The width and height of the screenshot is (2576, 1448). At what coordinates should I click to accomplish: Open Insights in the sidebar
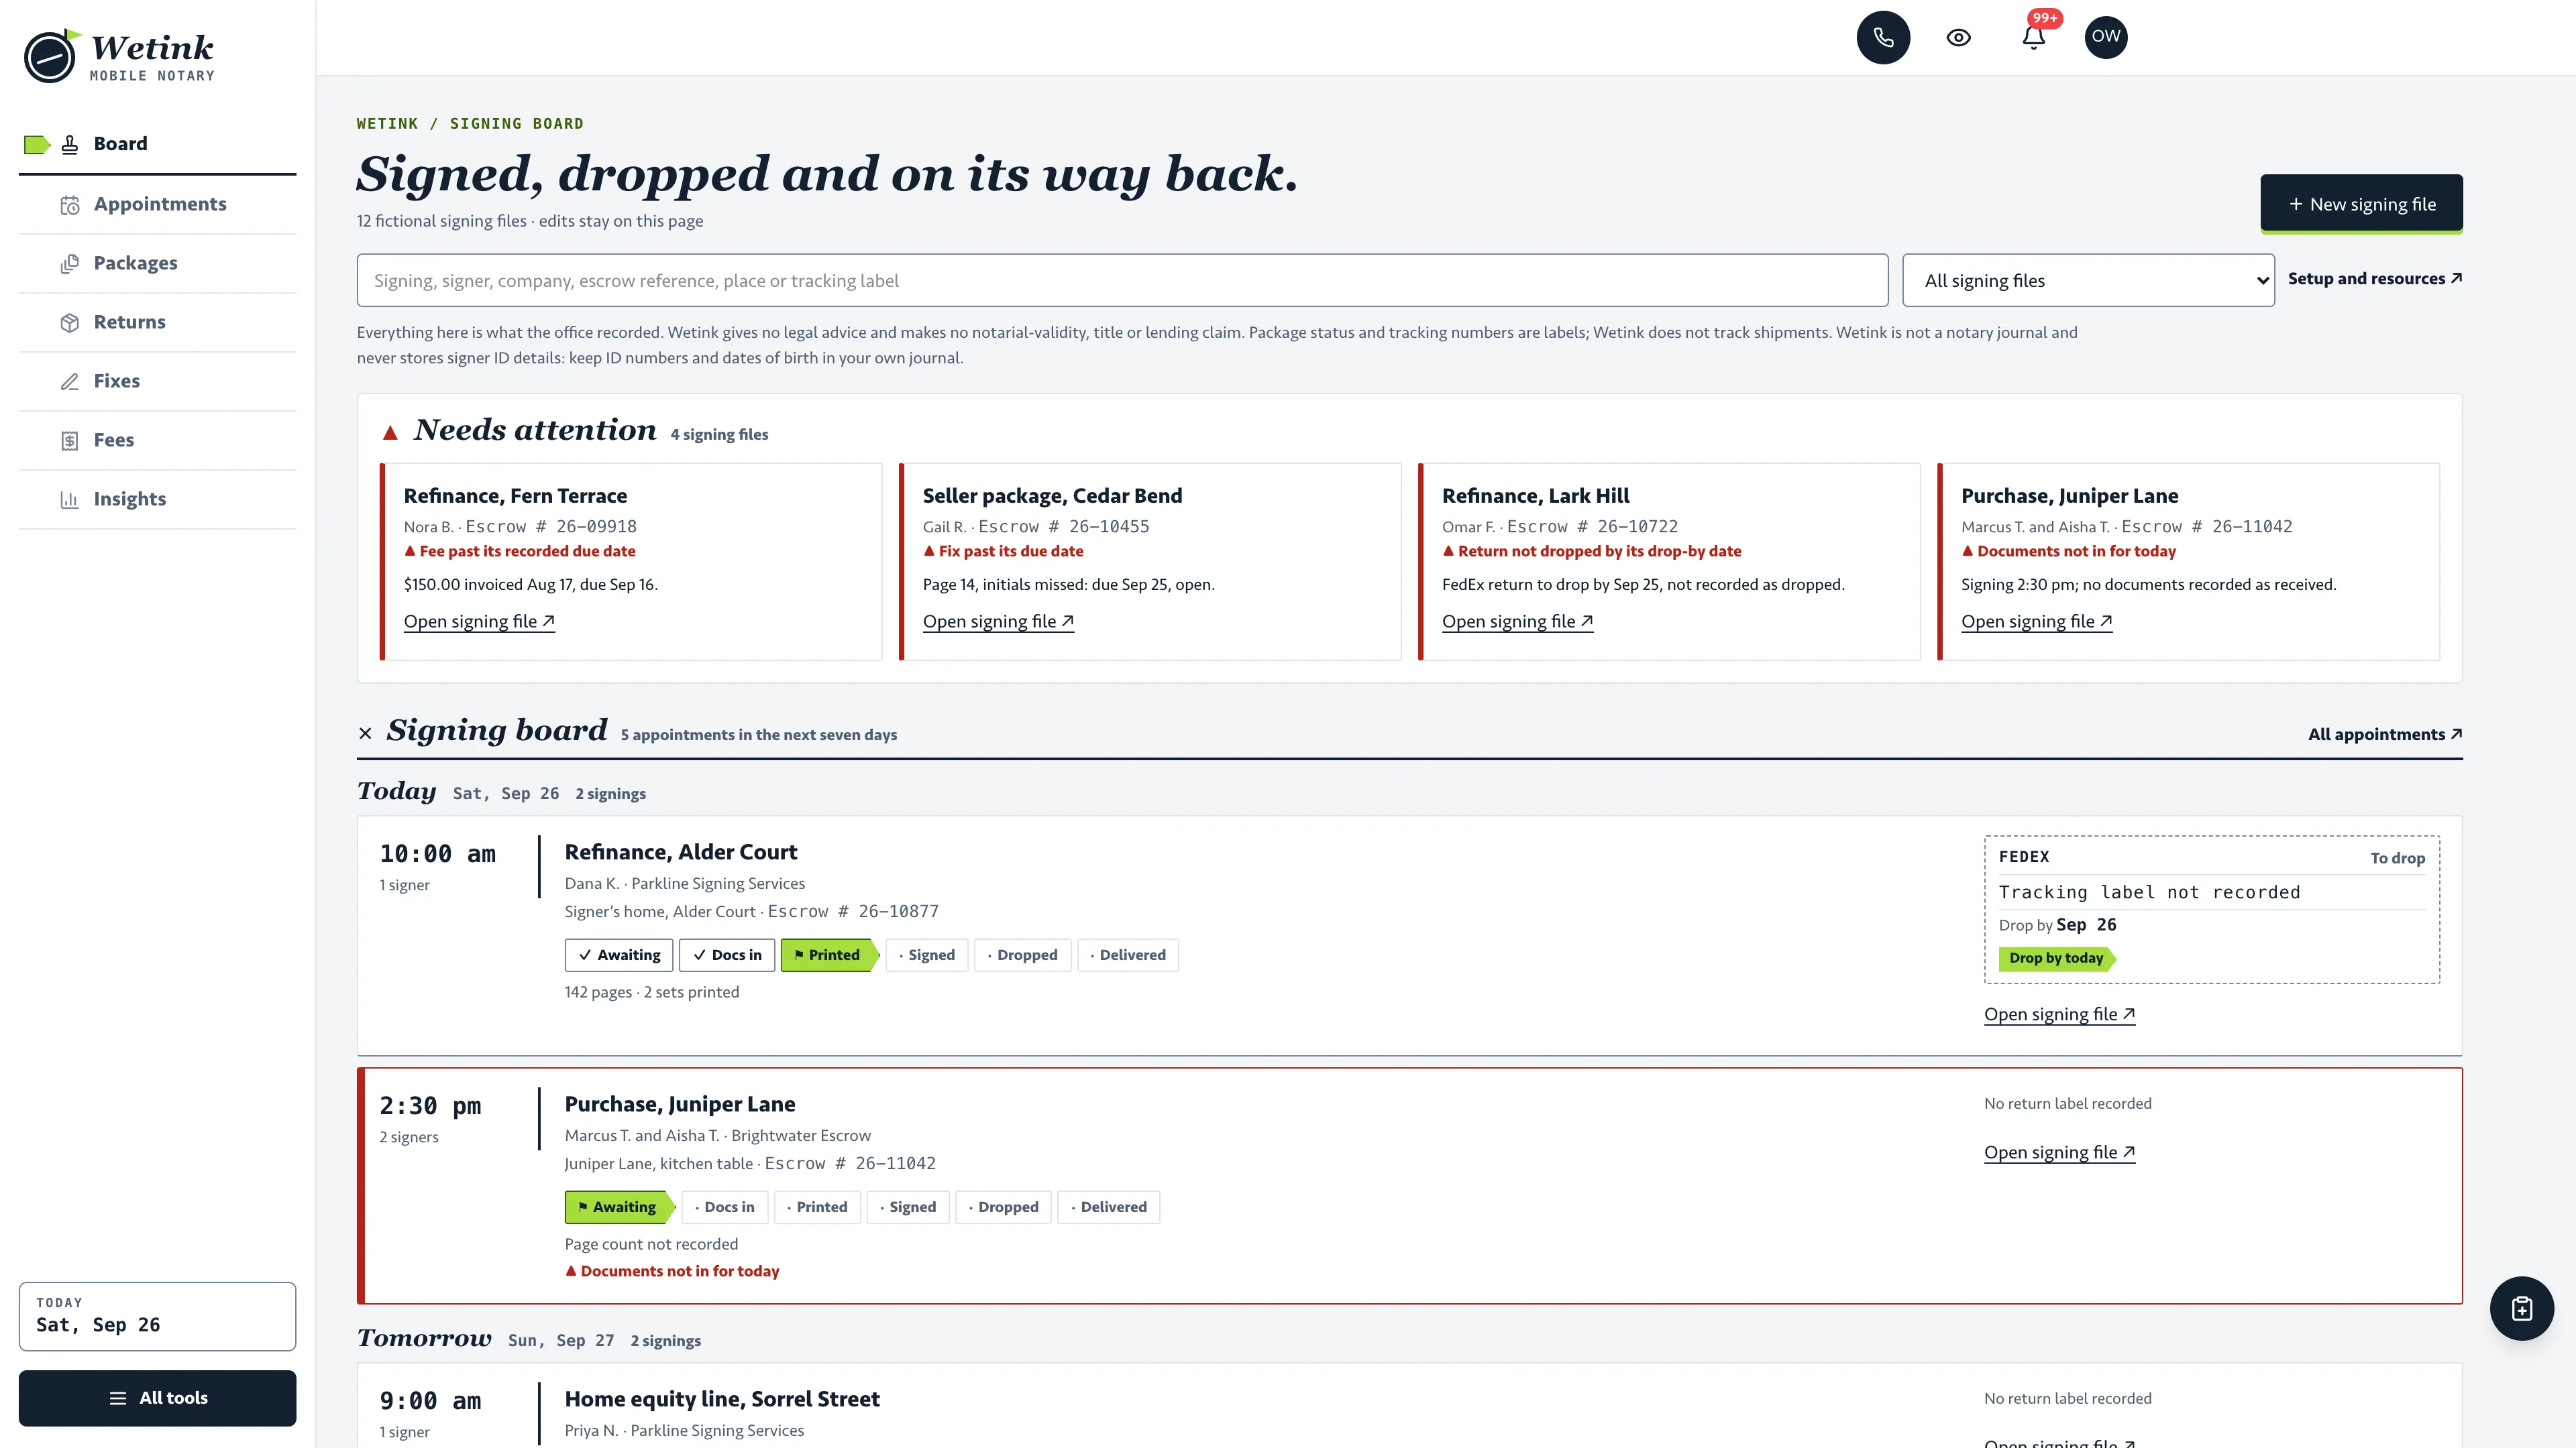pos(157,499)
